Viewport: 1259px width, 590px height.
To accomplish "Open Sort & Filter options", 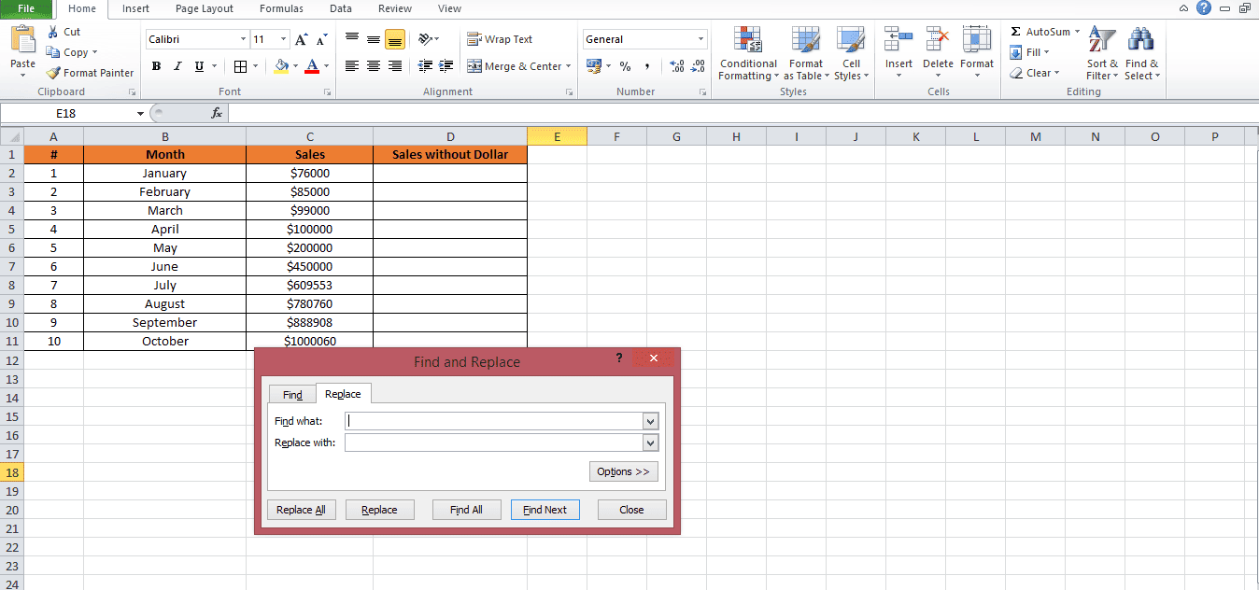I will click(1101, 54).
